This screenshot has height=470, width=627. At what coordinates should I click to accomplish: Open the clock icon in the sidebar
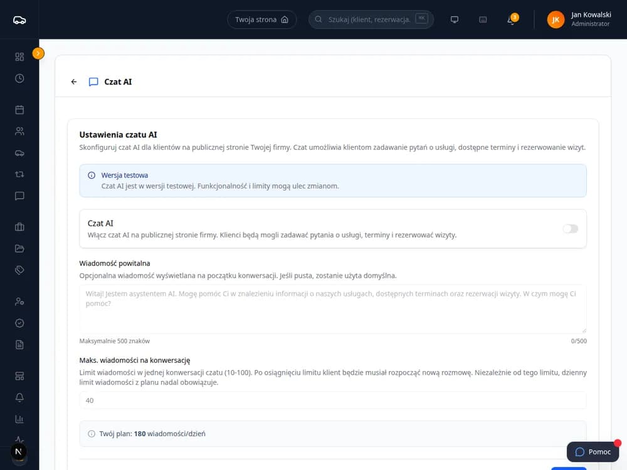coord(19,78)
